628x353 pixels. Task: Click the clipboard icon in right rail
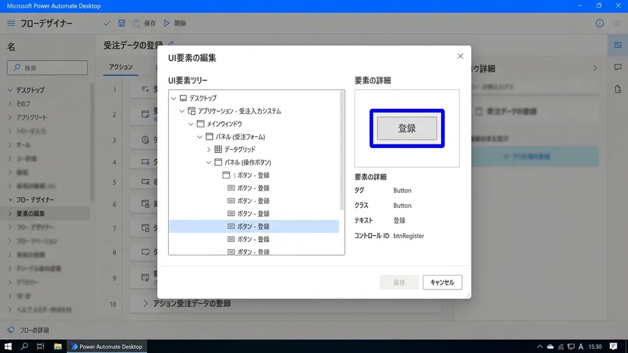[618, 89]
